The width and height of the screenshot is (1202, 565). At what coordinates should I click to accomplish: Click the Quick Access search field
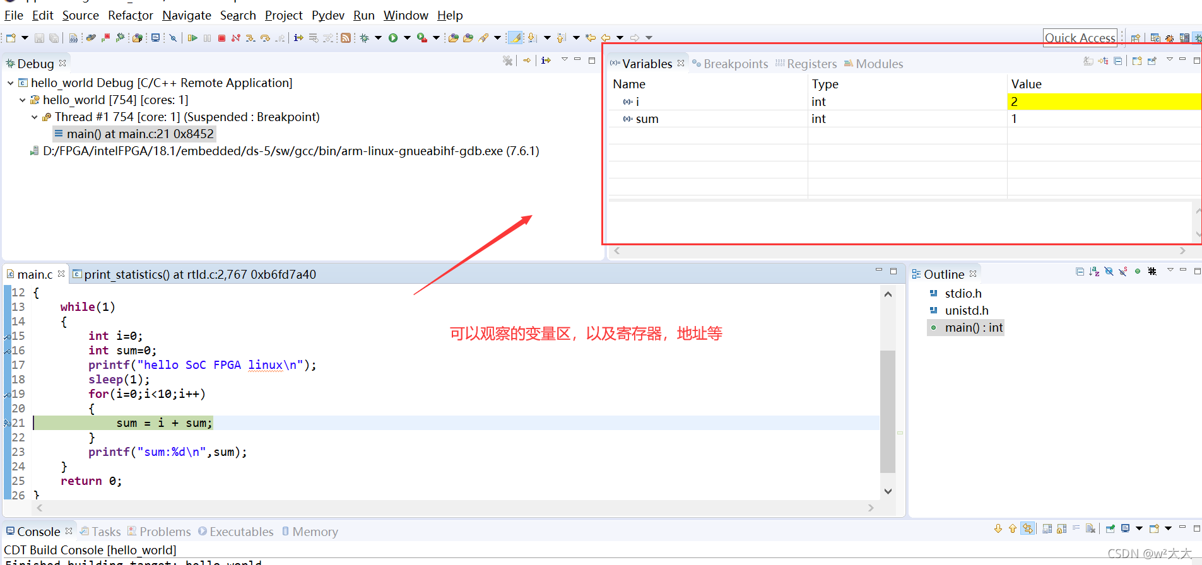tap(1080, 38)
